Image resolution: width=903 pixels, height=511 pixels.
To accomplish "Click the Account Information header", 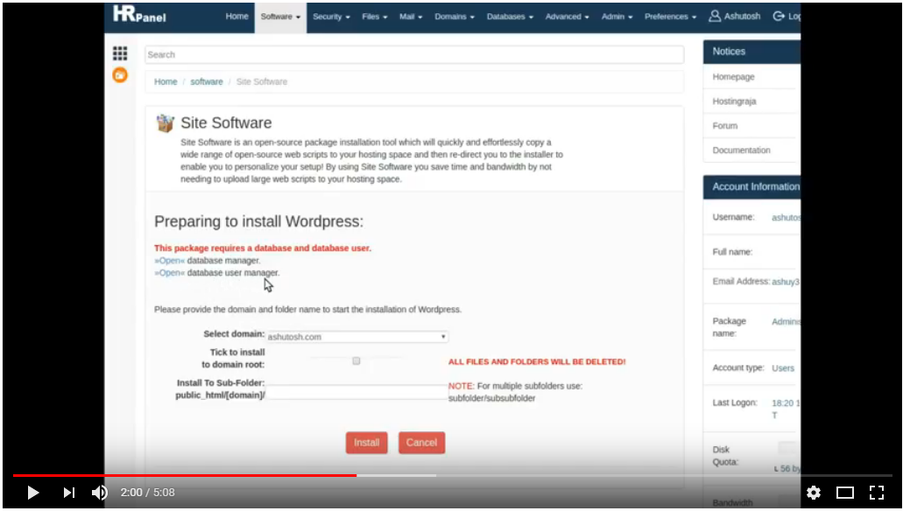I will coord(751,186).
